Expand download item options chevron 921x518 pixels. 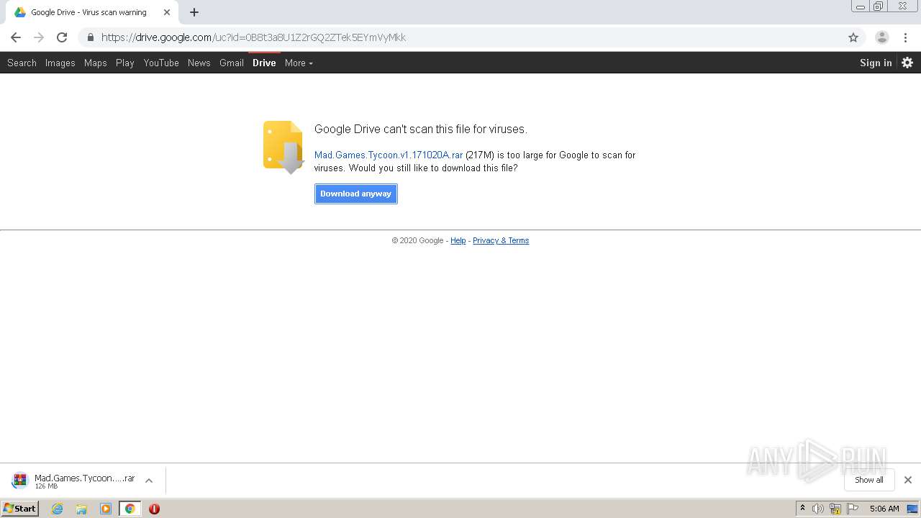[149, 481]
